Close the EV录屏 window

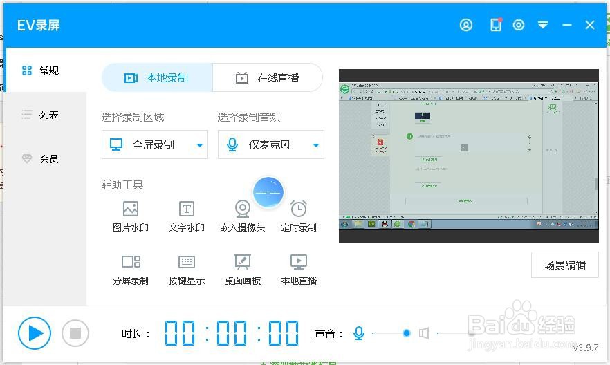[590, 26]
